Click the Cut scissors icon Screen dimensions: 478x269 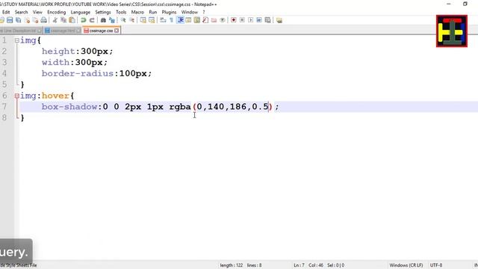(55, 20)
